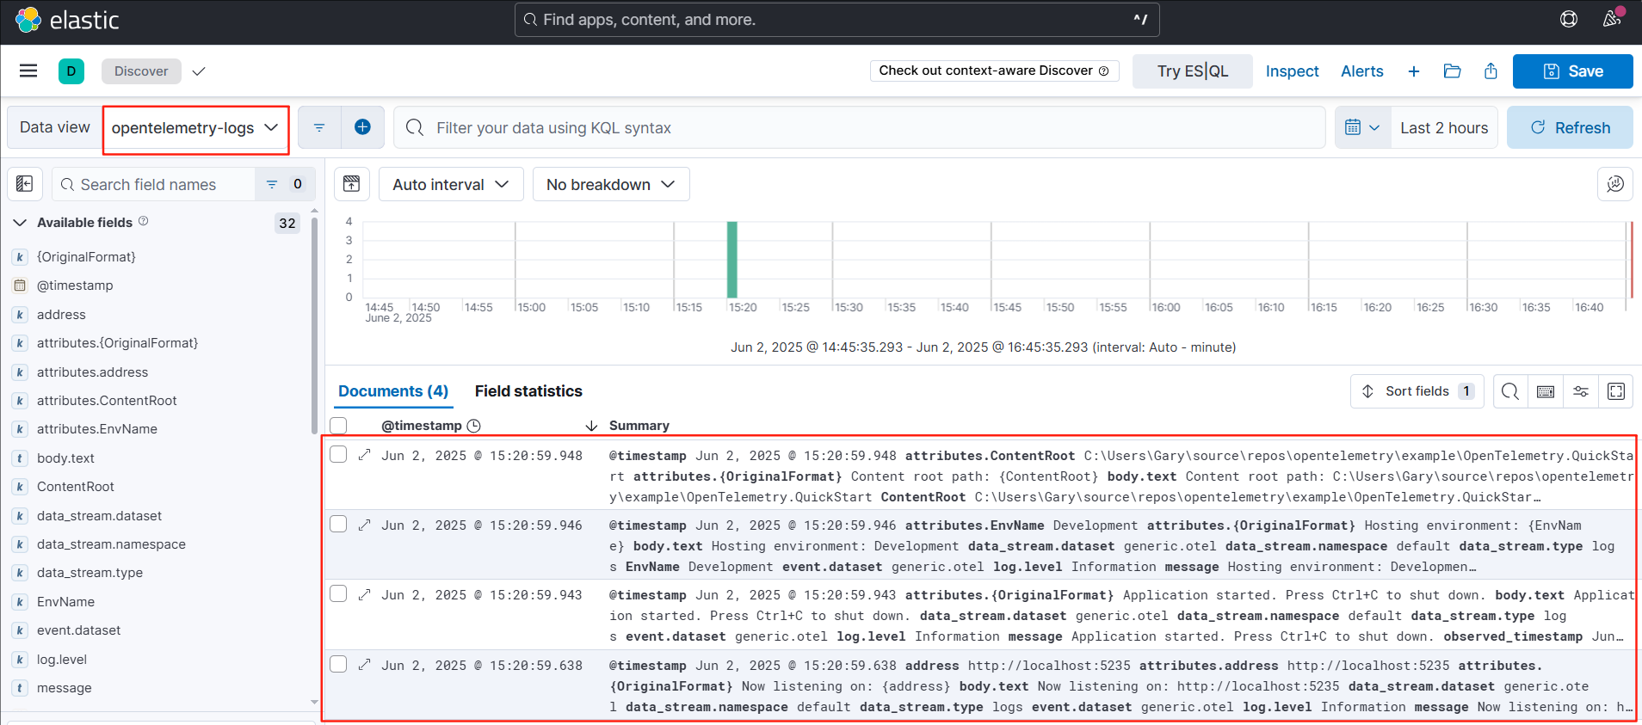This screenshot has width=1642, height=725.
Task: Check the row for 15:20:59.948
Action: [x=338, y=455]
